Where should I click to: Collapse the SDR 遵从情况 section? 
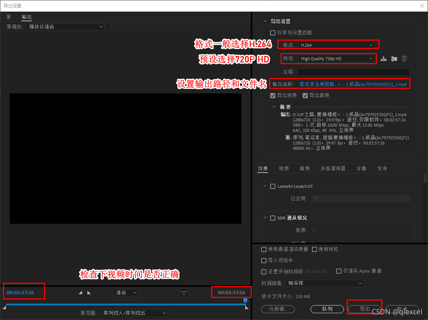[265, 218]
